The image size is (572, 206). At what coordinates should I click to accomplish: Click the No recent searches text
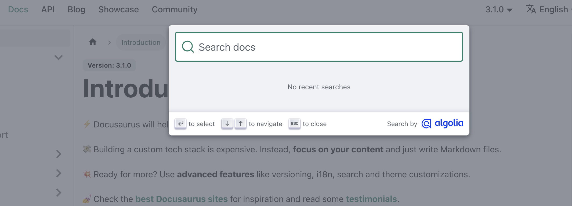pyautogui.click(x=319, y=87)
